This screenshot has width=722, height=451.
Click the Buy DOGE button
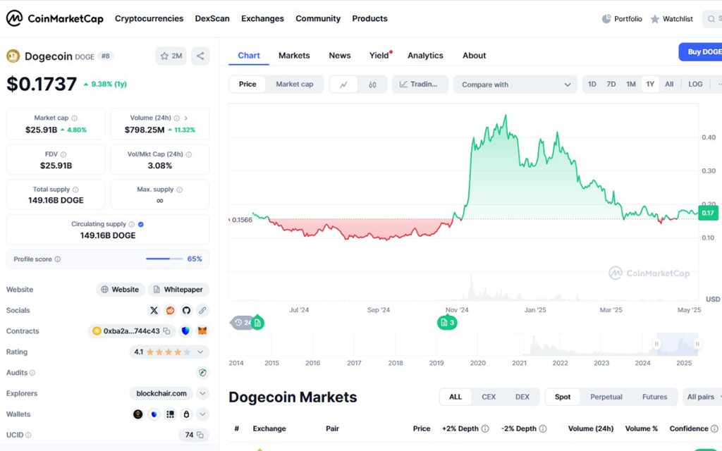click(x=700, y=52)
